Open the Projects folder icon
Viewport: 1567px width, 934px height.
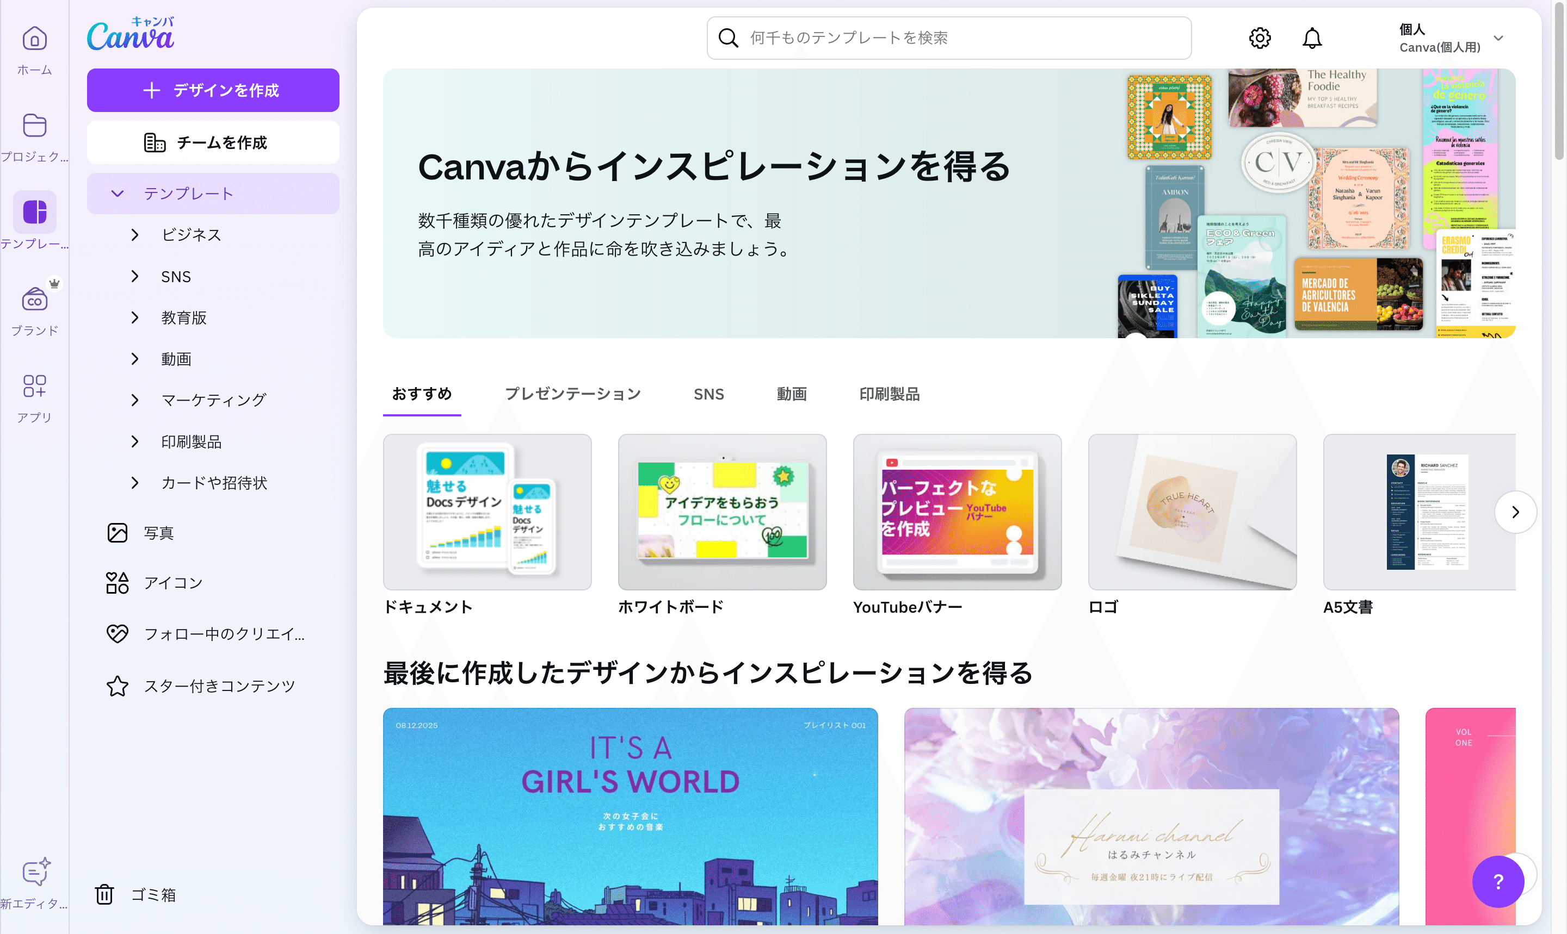coord(34,125)
